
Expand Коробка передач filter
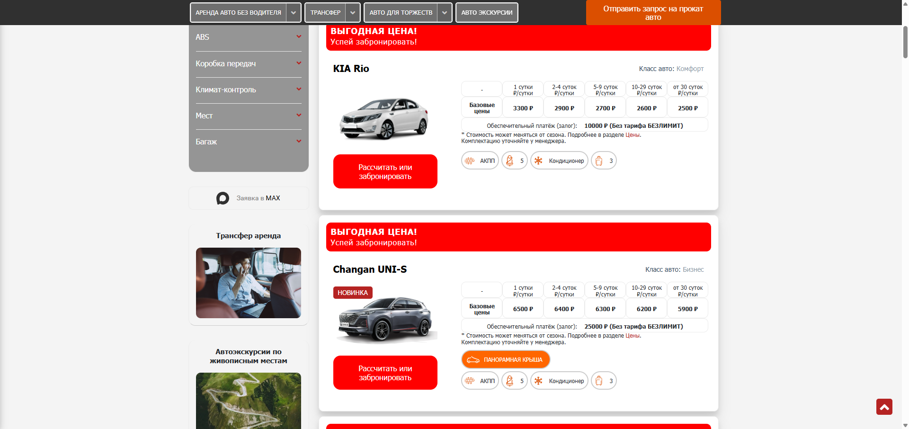pos(249,63)
